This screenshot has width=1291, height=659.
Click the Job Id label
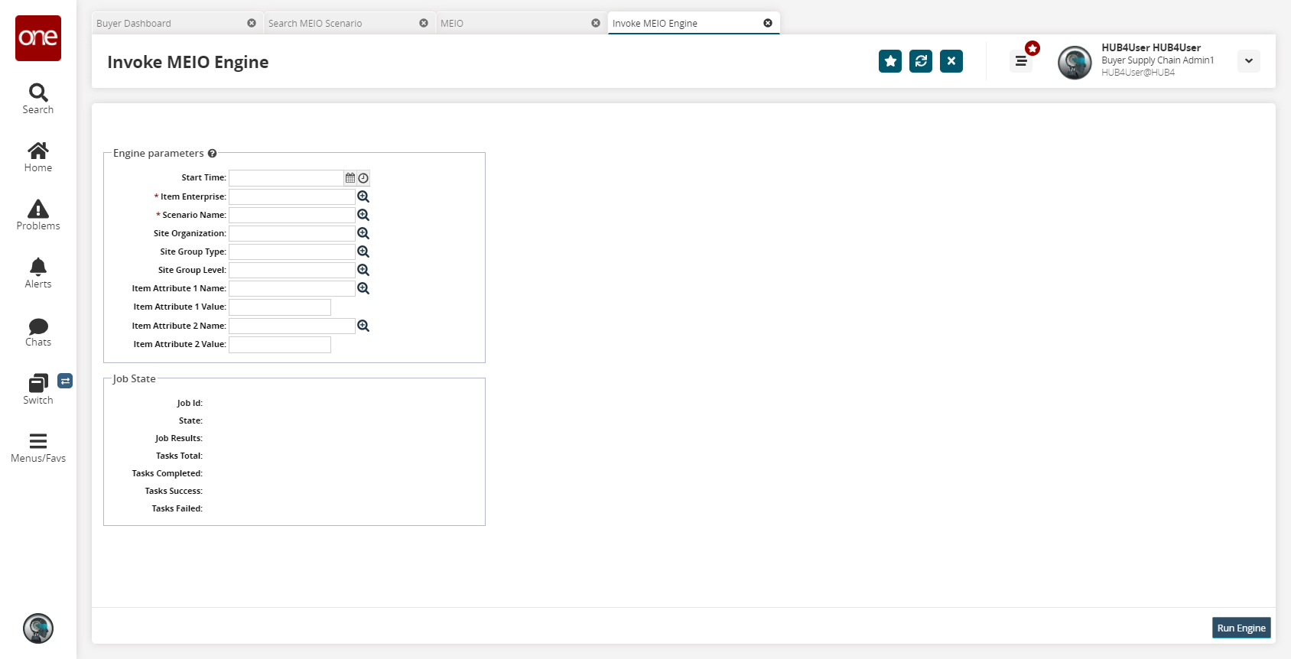[x=190, y=403]
